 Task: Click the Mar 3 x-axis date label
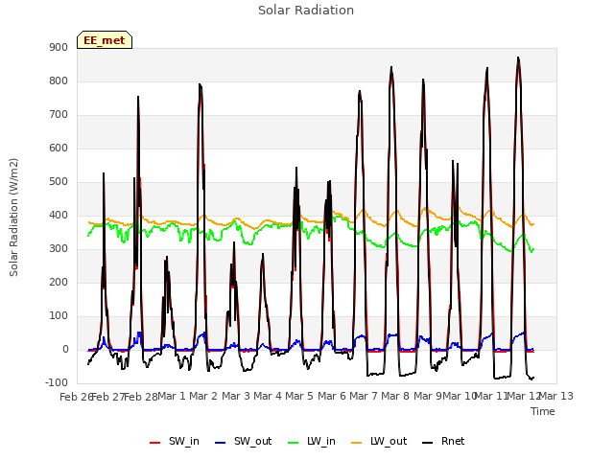[236, 396]
